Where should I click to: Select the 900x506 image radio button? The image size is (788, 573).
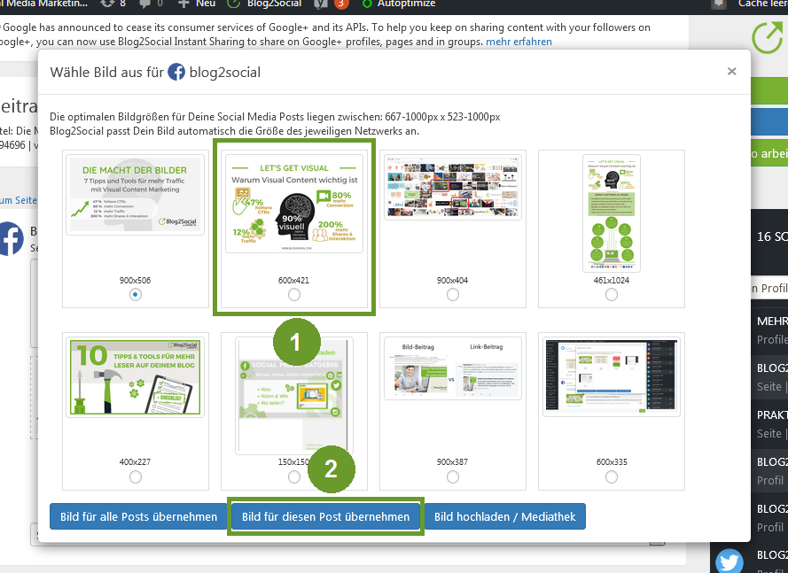pyautogui.click(x=136, y=294)
